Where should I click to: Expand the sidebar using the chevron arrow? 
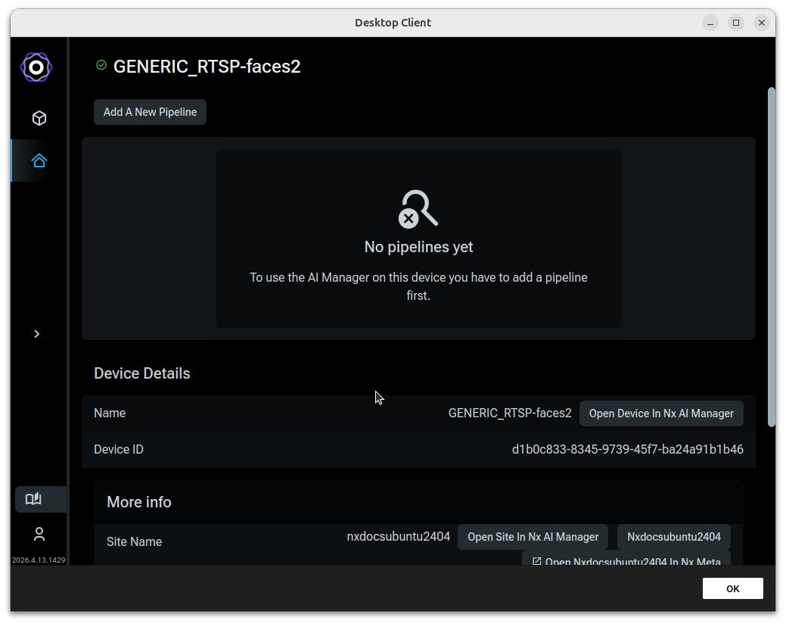click(36, 334)
